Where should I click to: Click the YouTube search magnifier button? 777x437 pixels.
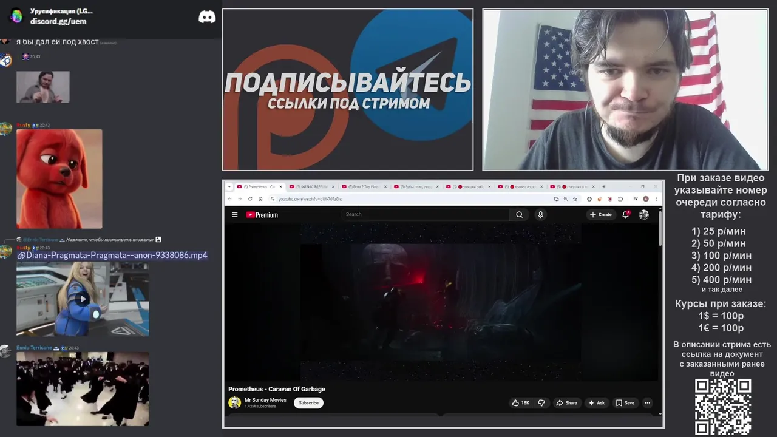click(x=519, y=214)
